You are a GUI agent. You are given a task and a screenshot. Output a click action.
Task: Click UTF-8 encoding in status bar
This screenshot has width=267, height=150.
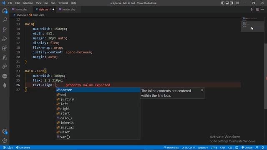pyautogui.click(x=214, y=147)
